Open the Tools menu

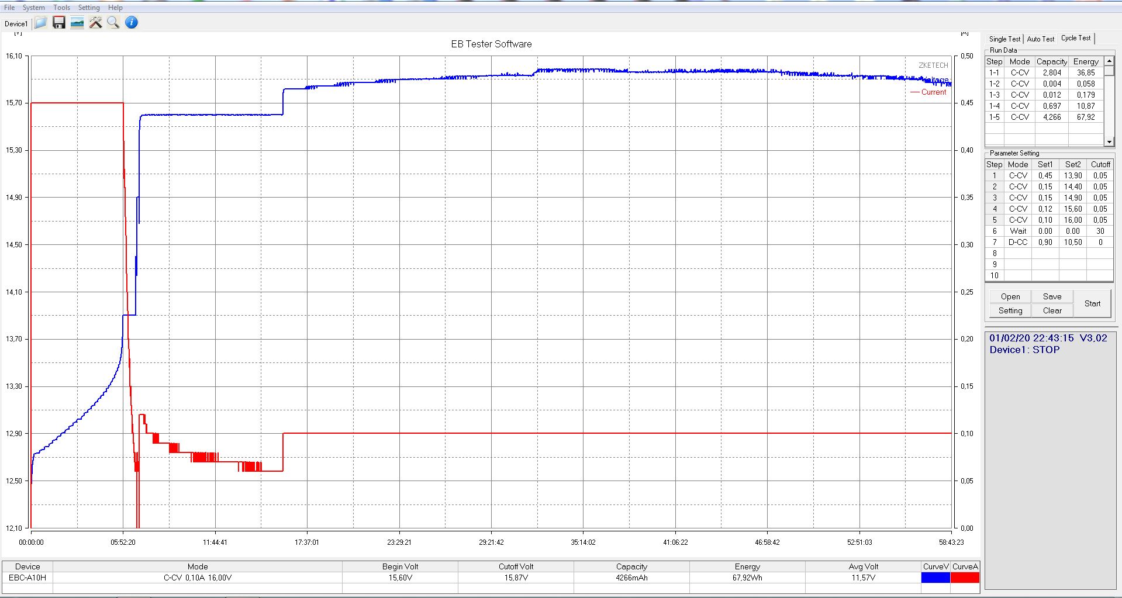click(61, 8)
